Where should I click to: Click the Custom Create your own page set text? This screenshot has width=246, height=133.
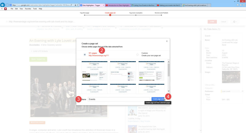coord(151,54)
